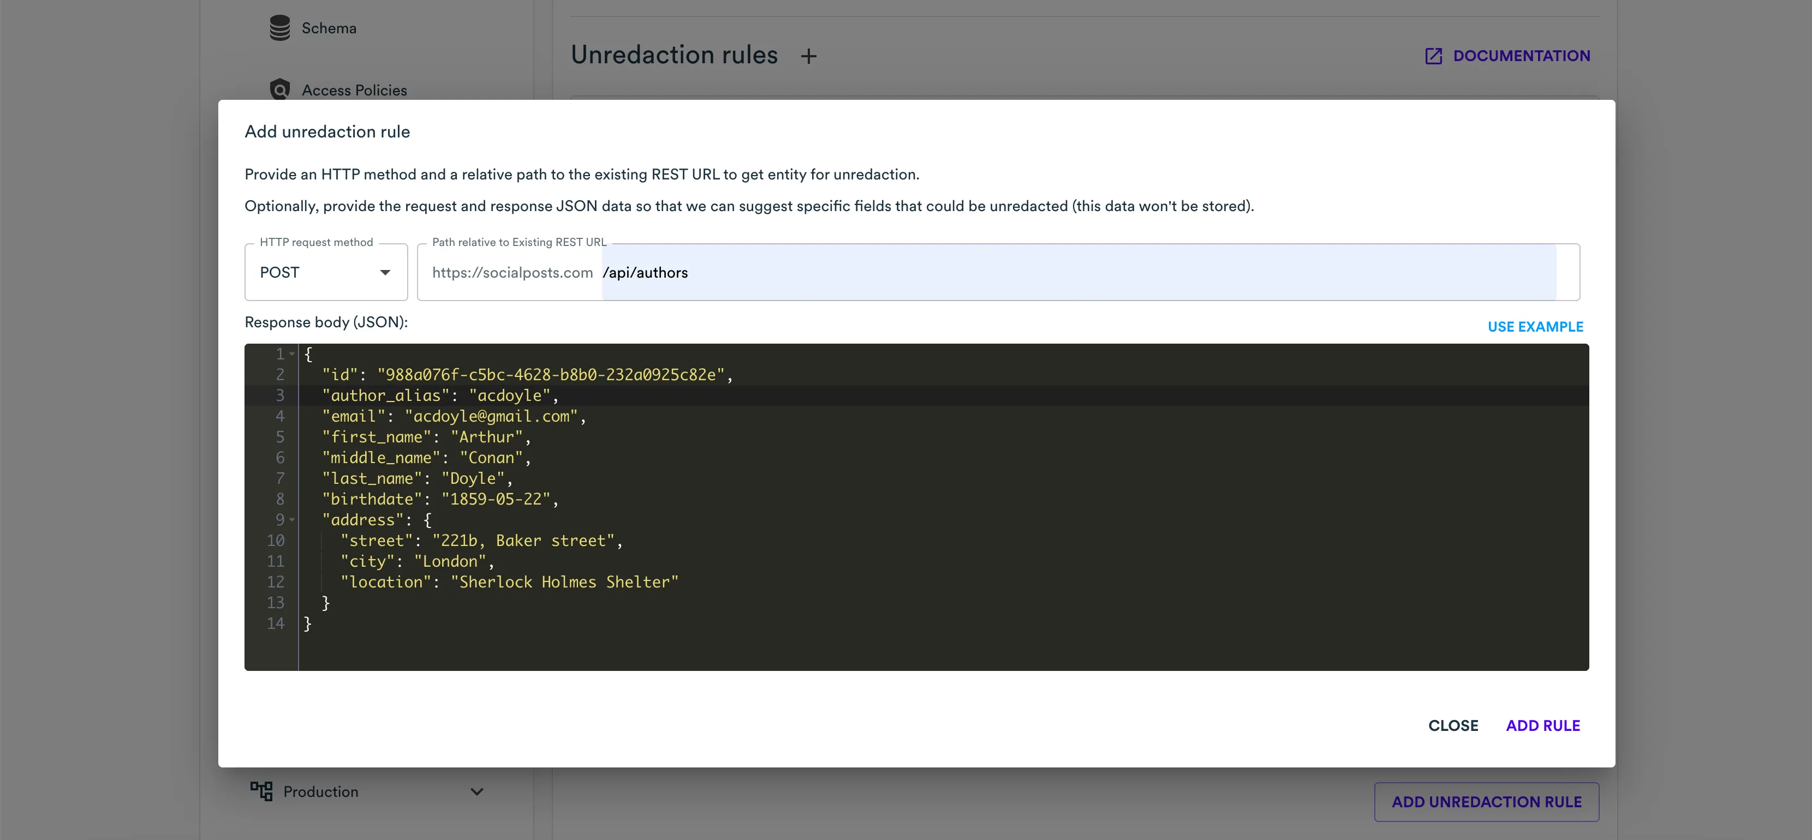The image size is (1812, 840).
Task: Click the location line in JSON editor
Action: (509, 582)
